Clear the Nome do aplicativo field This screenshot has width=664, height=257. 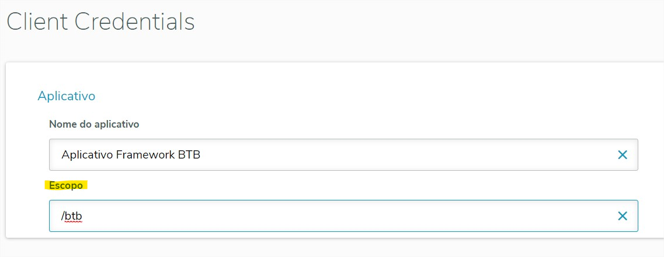pos(623,155)
